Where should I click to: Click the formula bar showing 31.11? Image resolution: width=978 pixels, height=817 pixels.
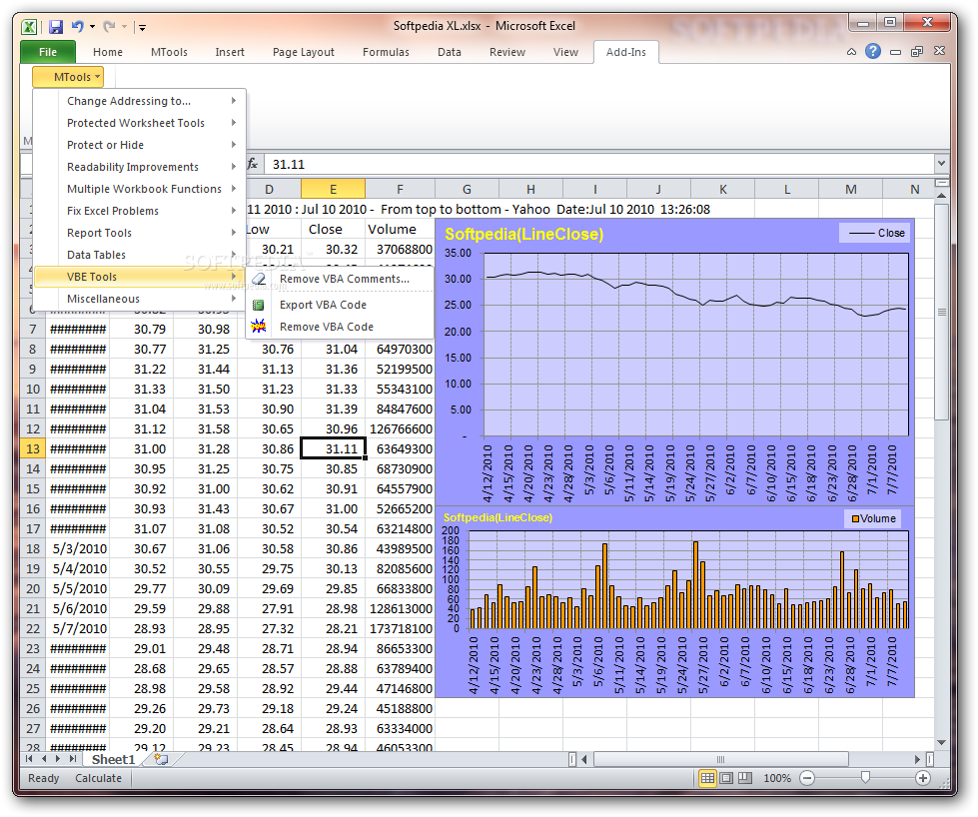click(598, 164)
